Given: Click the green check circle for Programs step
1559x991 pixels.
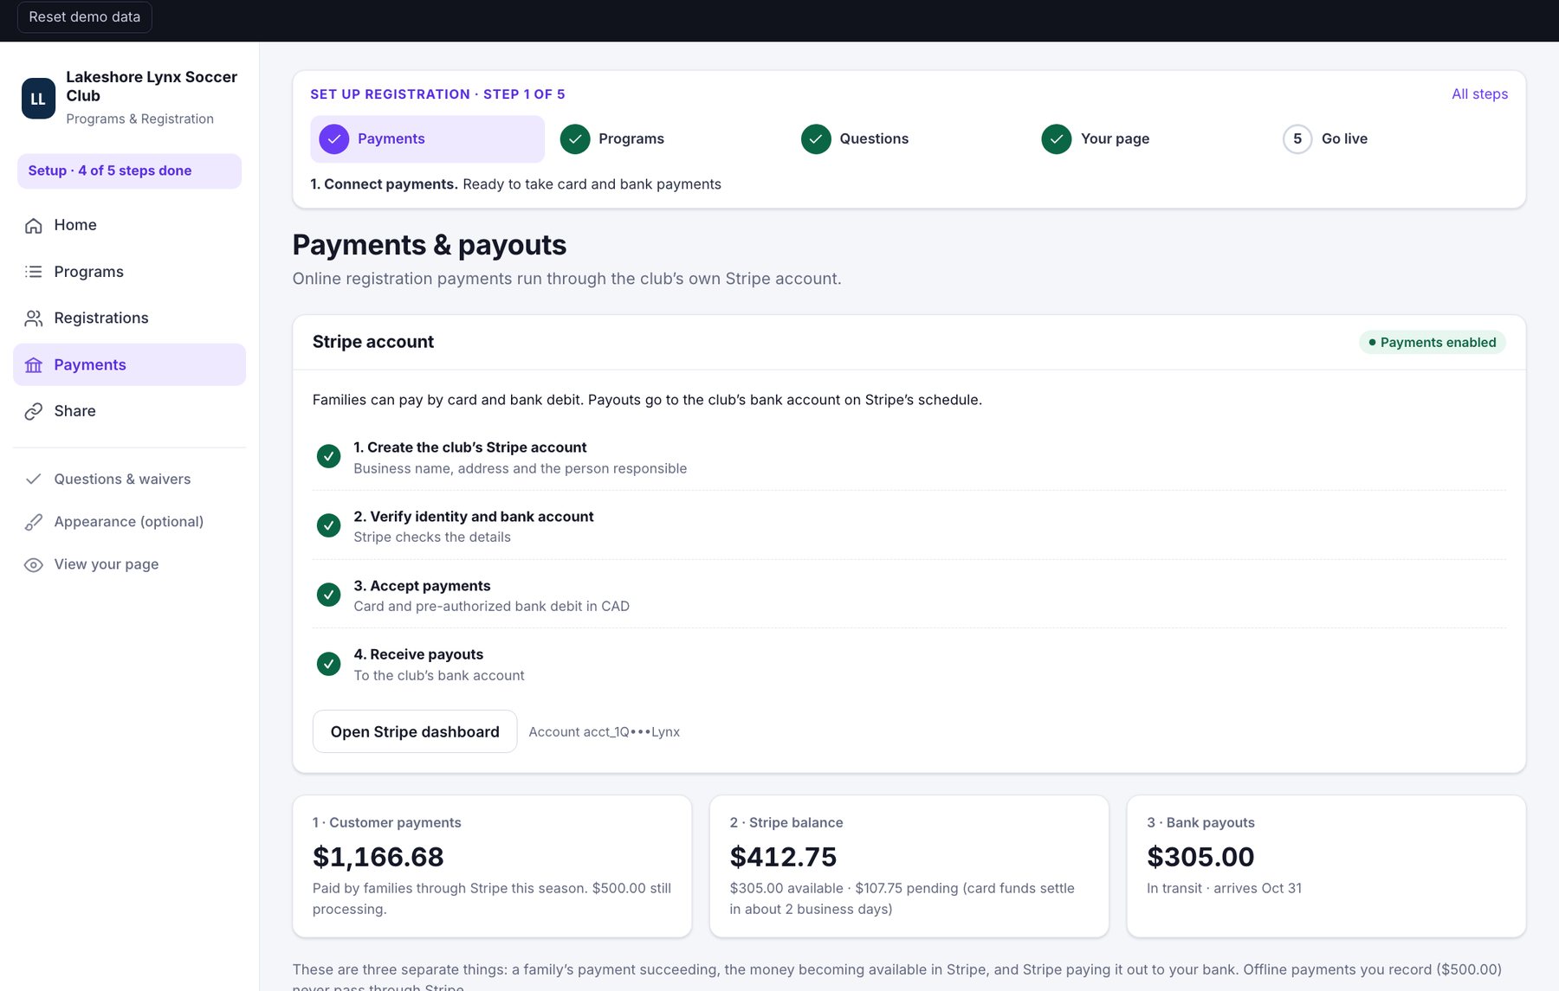Looking at the screenshot, I should [x=575, y=139].
